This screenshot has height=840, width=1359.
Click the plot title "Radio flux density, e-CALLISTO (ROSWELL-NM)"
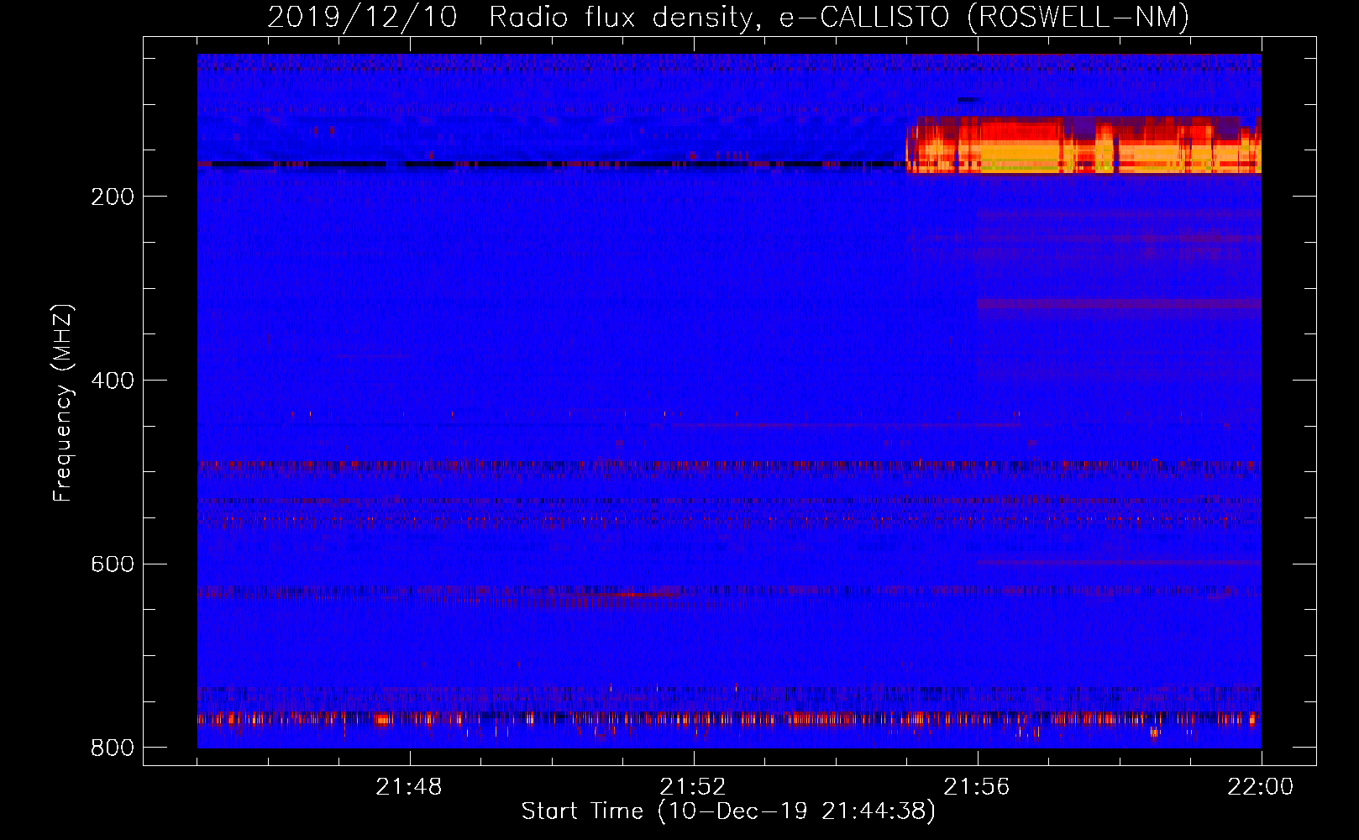coord(839,17)
